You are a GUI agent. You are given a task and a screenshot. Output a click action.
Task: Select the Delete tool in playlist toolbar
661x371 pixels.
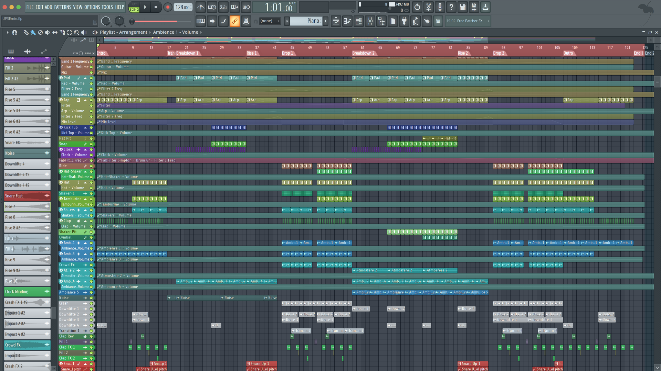pos(40,32)
